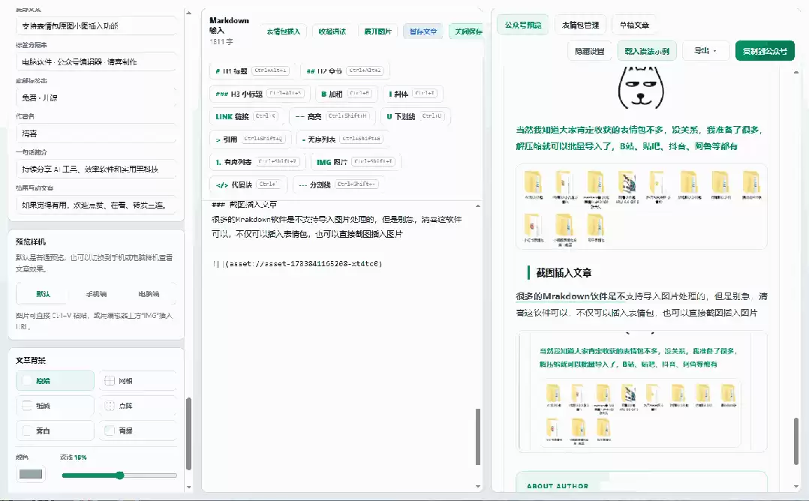Click the tags field starting with 电脑软件
The width and height of the screenshot is (809, 501).
pos(96,61)
